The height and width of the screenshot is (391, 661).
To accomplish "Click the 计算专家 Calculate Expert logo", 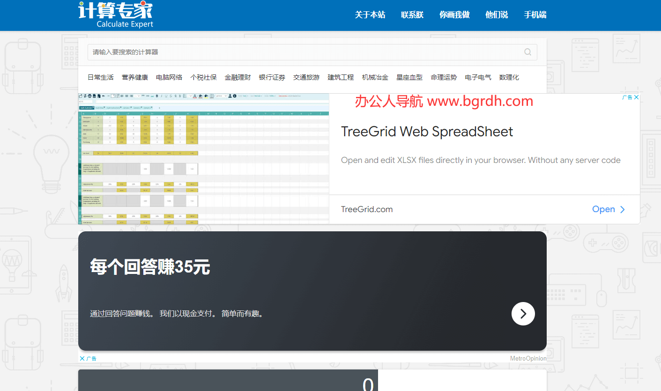I will (x=116, y=15).
